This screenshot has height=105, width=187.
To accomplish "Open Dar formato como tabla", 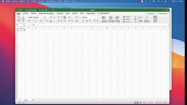I will pos(111,19).
